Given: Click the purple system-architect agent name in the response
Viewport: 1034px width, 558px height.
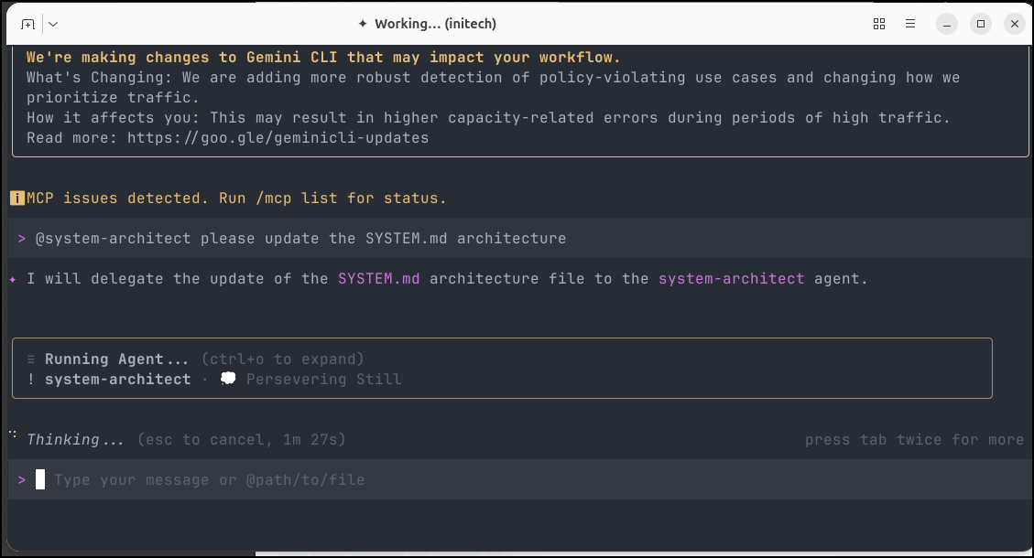Looking at the screenshot, I should pos(731,279).
